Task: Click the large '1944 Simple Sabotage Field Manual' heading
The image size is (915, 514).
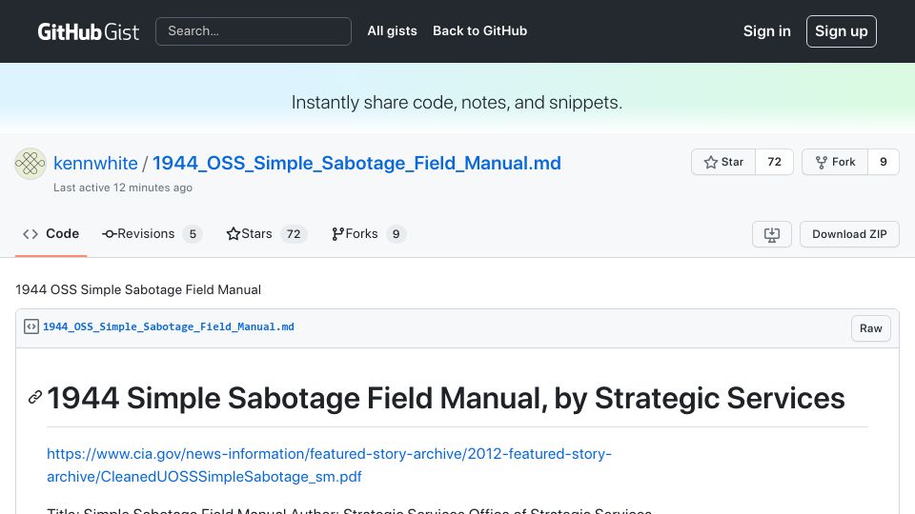Action: 446,399
